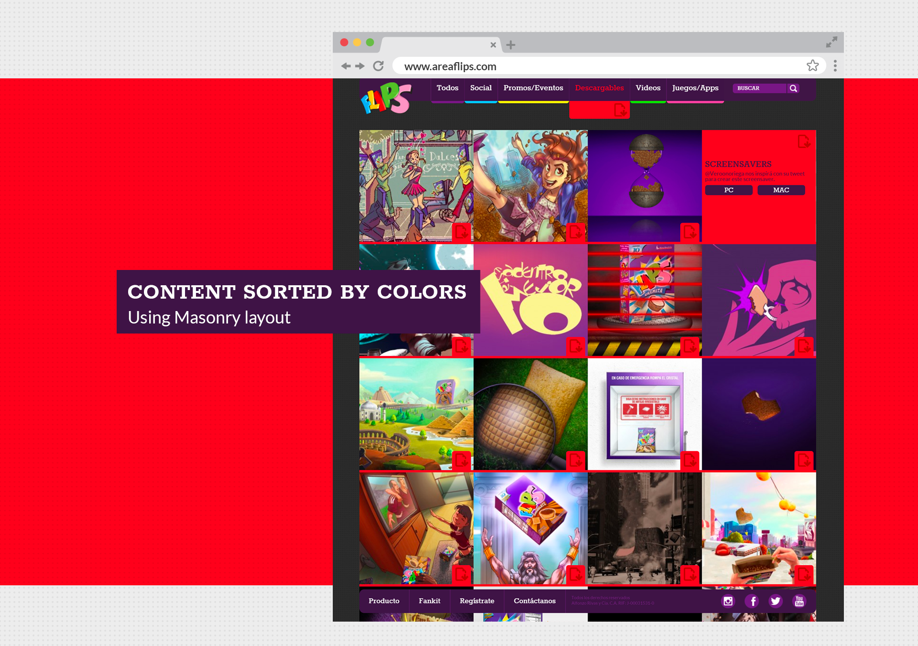This screenshot has width=918, height=646.
Task: Reload the page with refresh icon
Action: (378, 66)
